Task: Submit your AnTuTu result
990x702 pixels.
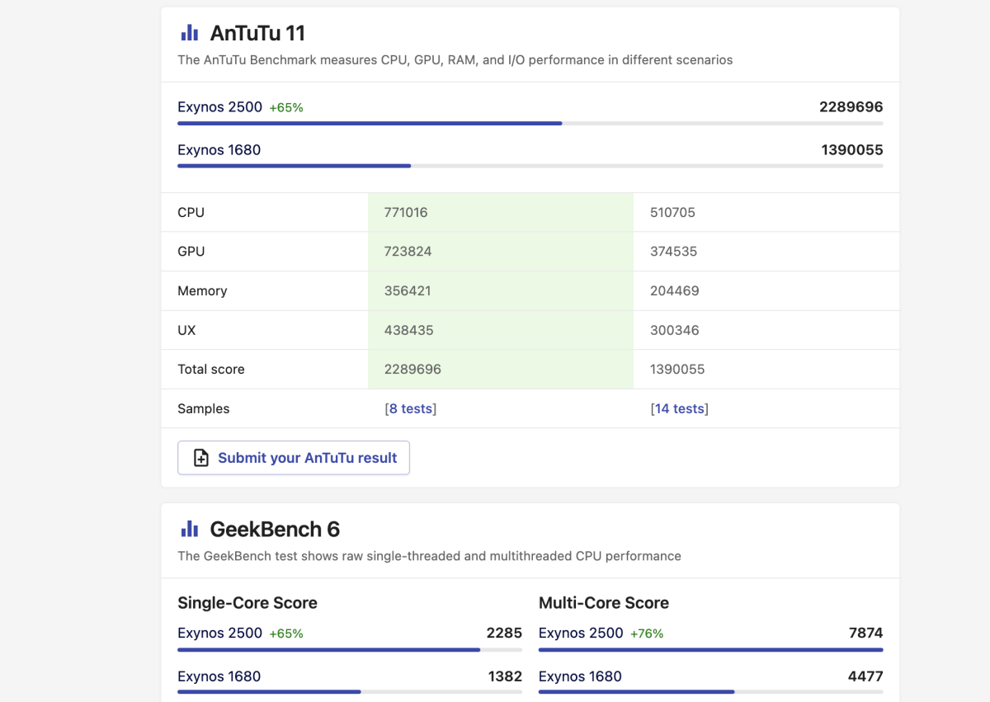Action: (294, 458)
